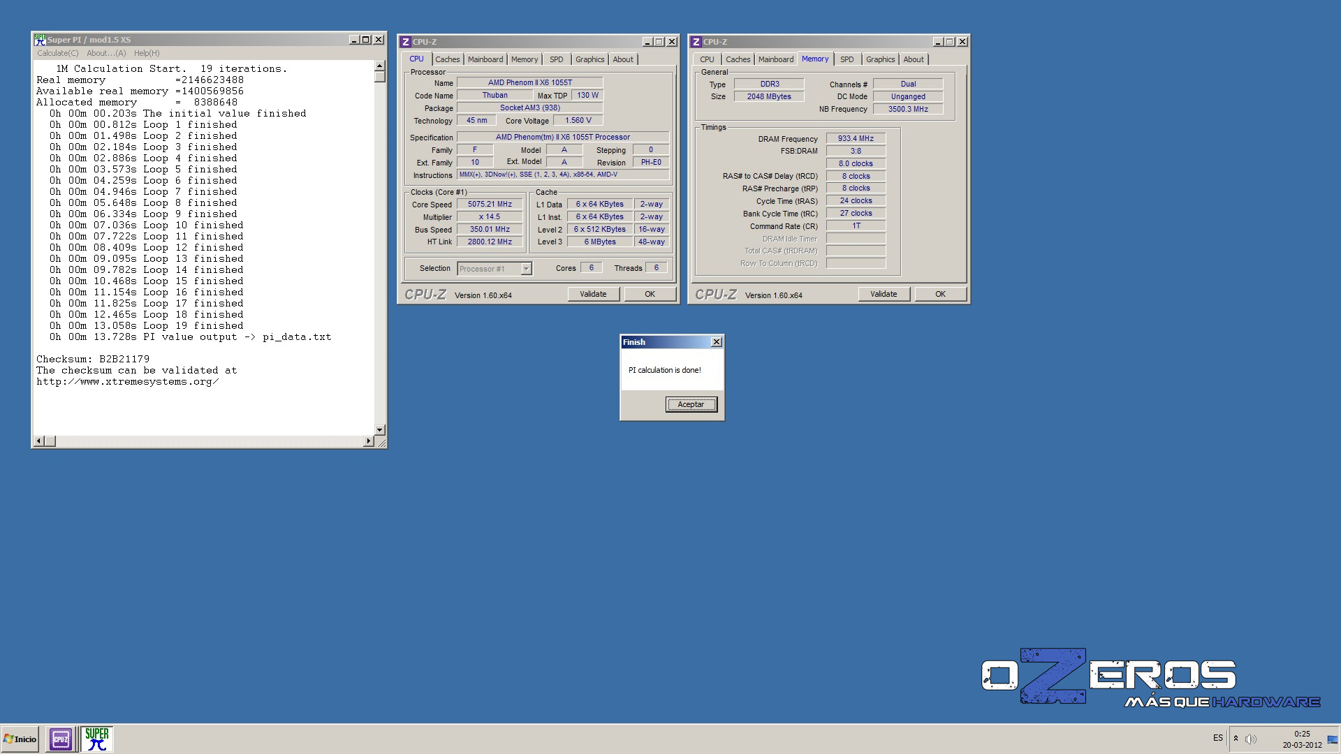Open the Super PI taskbar button
Viewport: 1341px width, 754px height.
click(97, 739)
